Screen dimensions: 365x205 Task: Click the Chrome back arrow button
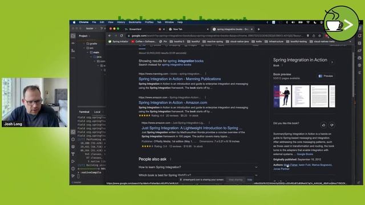[x=110, y=36]
